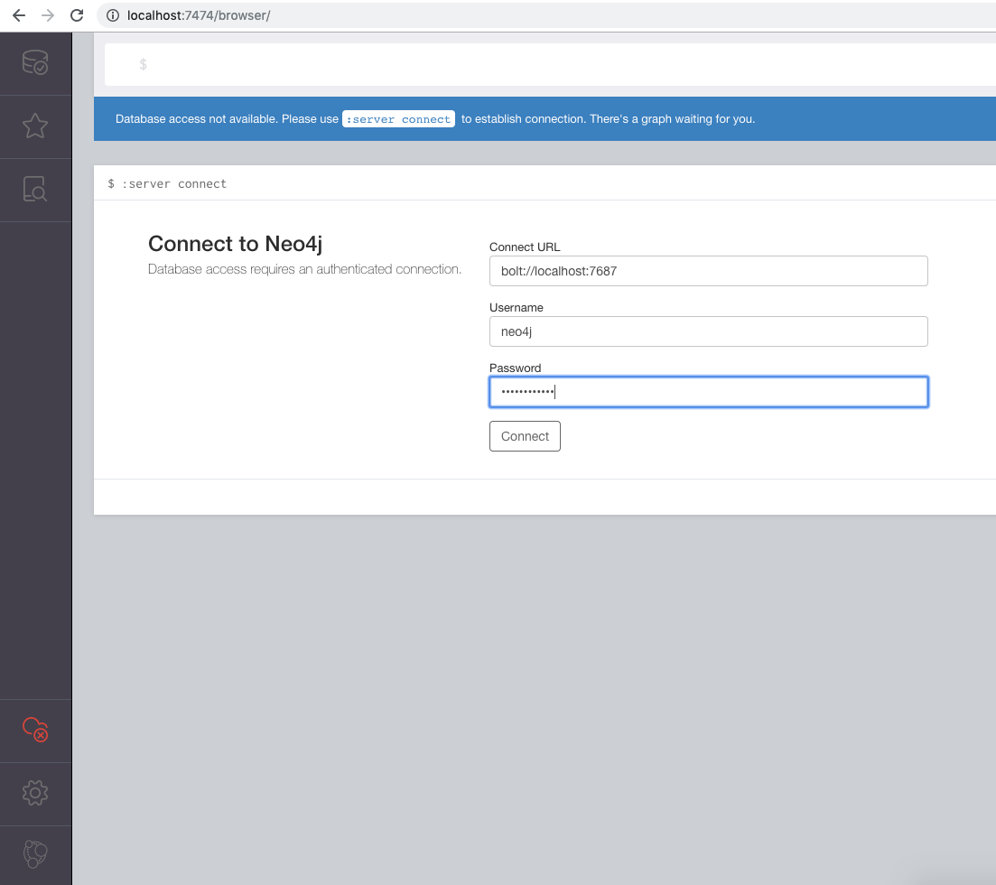Go back with browser back arrow

pos(19,15)
